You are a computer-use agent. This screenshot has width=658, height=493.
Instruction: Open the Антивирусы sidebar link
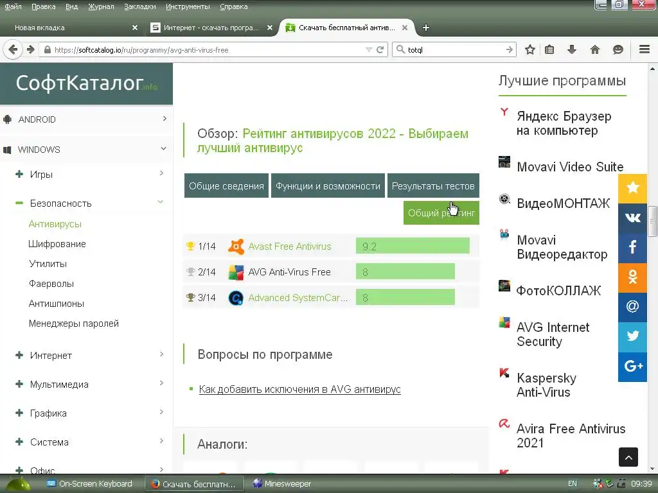click(55, 224)
